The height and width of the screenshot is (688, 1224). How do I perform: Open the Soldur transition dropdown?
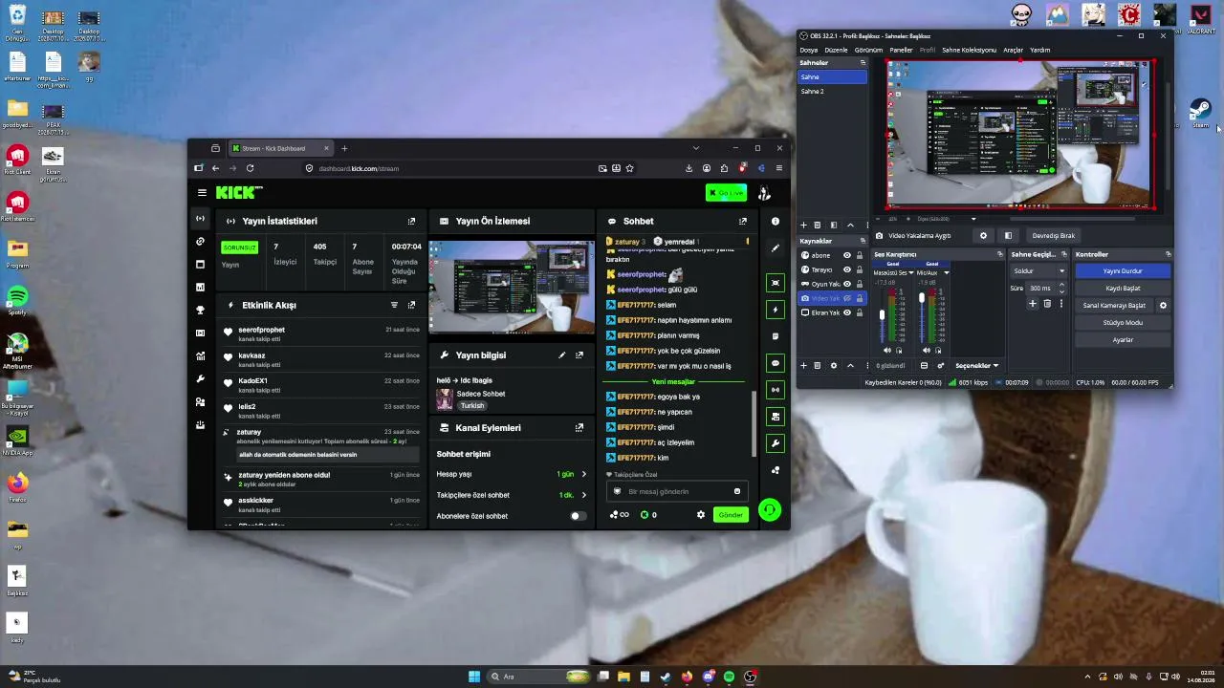1038,271
